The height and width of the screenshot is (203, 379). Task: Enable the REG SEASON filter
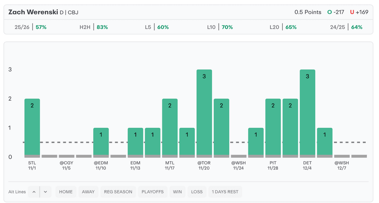(118, 192)
